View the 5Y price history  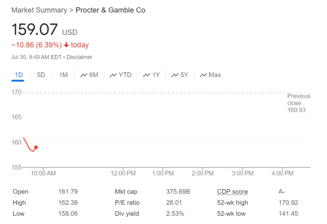pos(184,75)
